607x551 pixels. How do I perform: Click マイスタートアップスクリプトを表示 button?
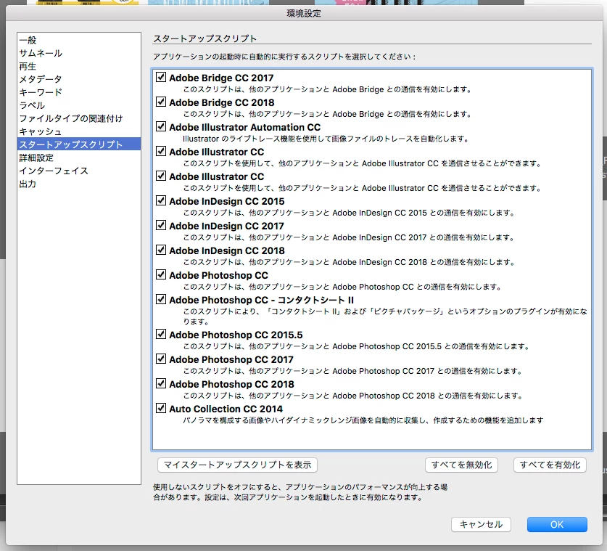[x=237, y=465]
